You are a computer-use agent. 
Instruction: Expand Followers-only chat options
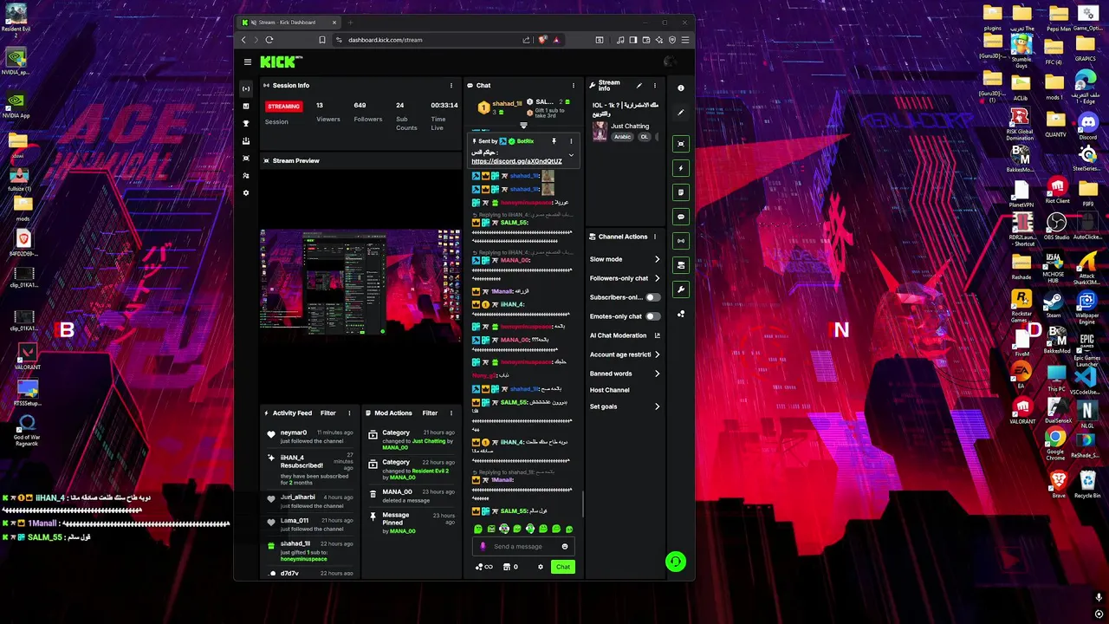pyautogui.click(x=625, y=278)
